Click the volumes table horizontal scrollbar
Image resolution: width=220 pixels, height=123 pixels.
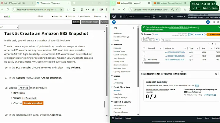pos(152,63)
